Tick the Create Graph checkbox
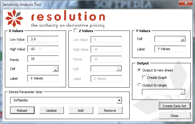This screenshot has height=124, width=195. (x=144, y=77)
